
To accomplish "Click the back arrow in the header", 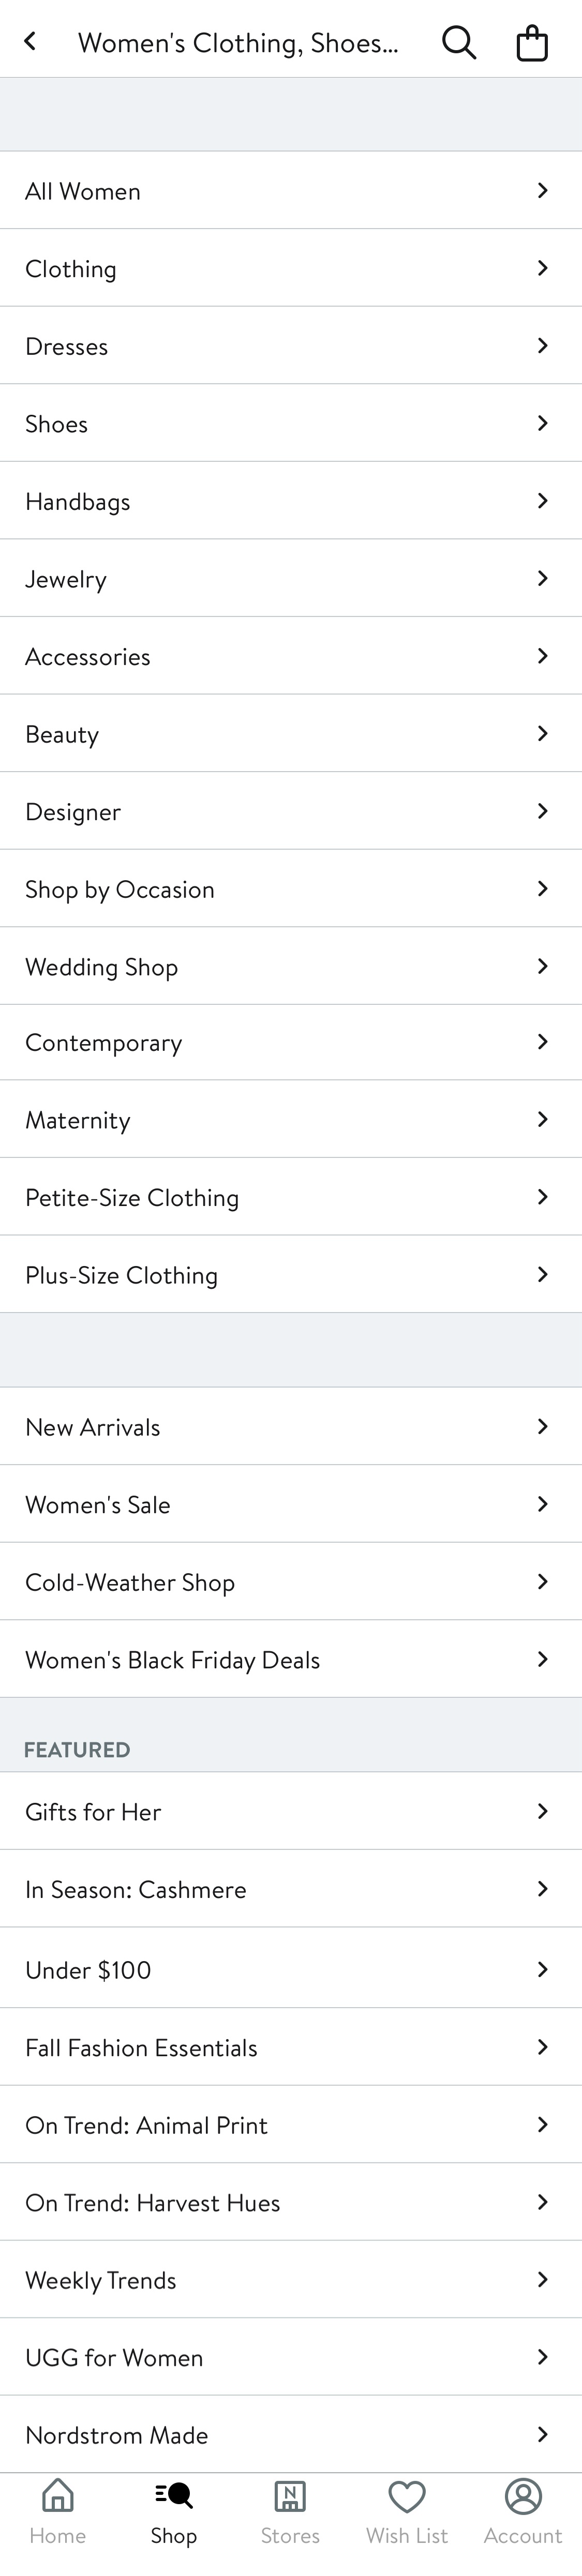I will (x=30, y=42).
